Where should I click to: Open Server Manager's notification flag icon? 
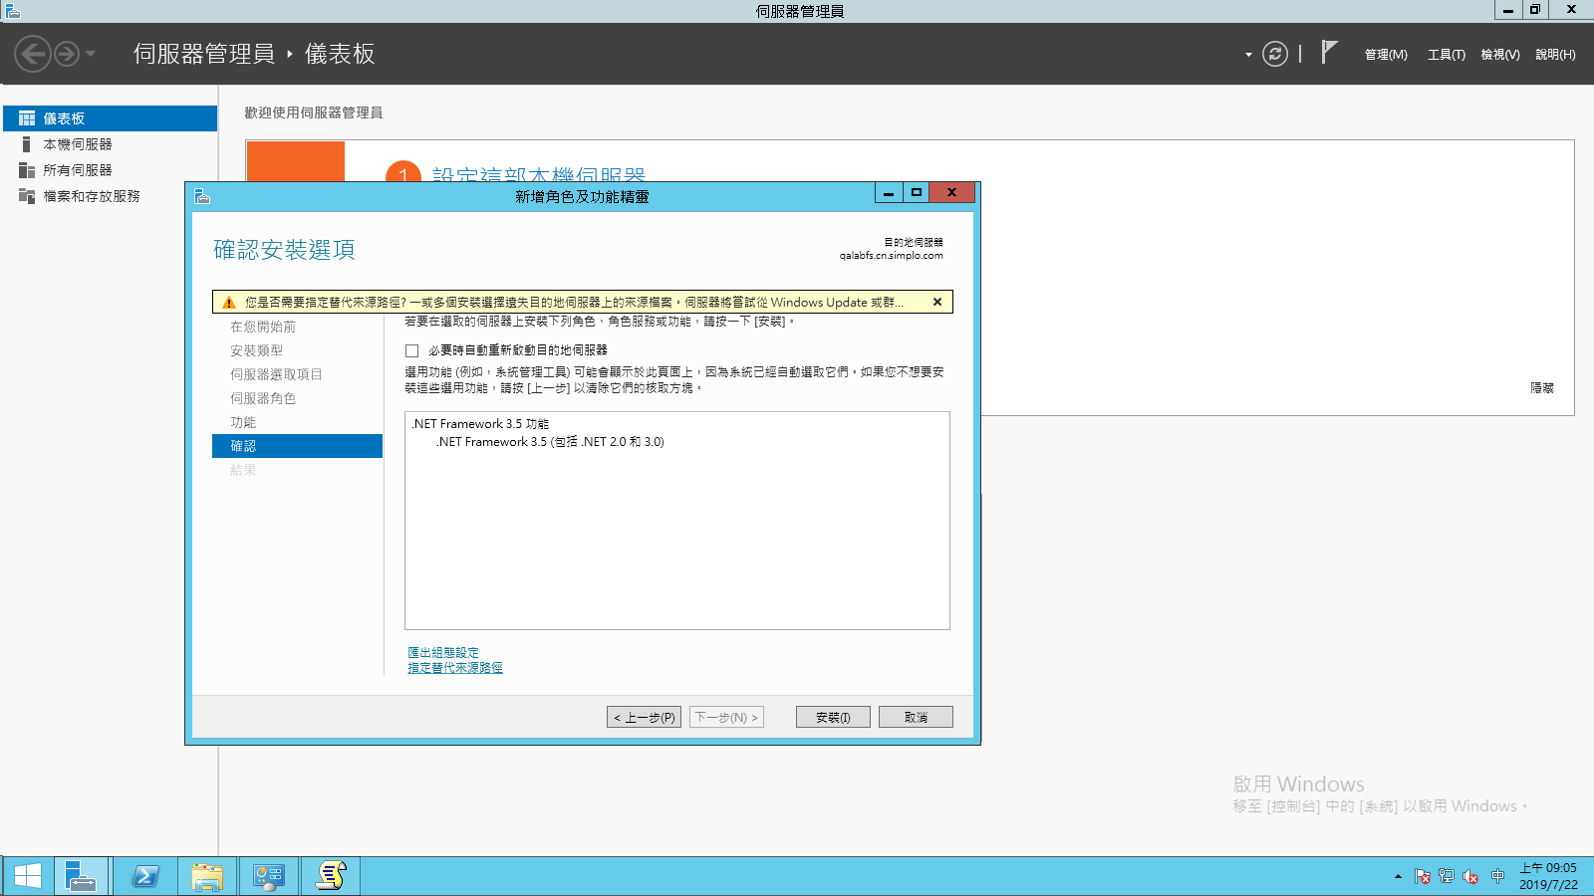tap(1328, 52)
